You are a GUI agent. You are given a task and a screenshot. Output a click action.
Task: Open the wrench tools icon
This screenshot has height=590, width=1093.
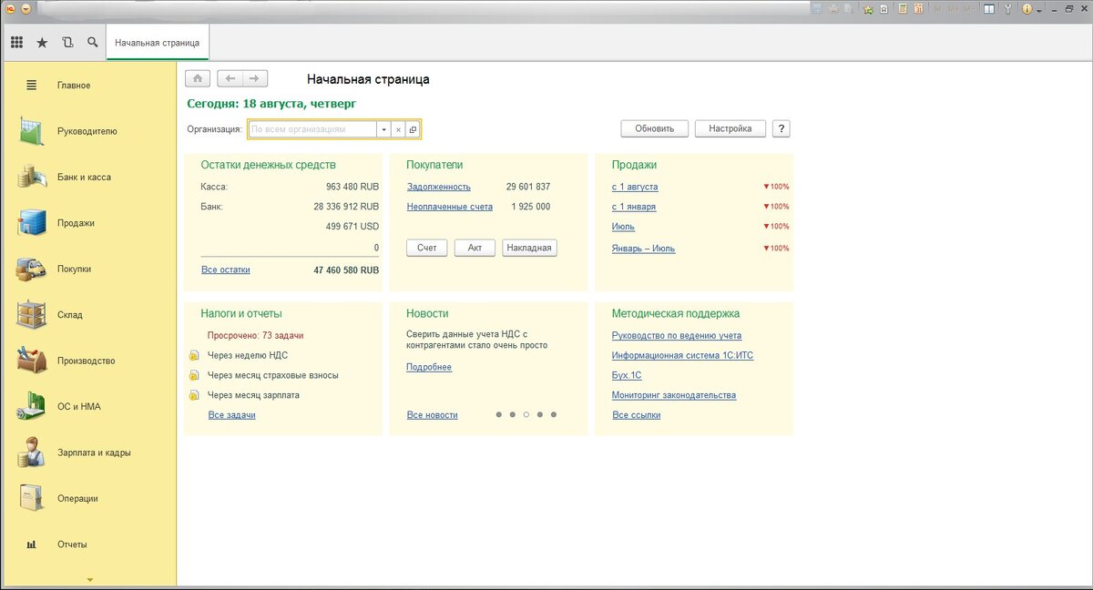(x=1007, y=9)
